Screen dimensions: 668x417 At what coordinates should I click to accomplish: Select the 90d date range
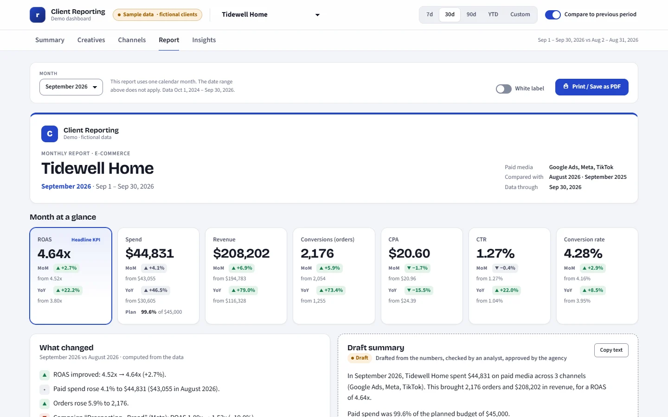(x=471, y=15)
